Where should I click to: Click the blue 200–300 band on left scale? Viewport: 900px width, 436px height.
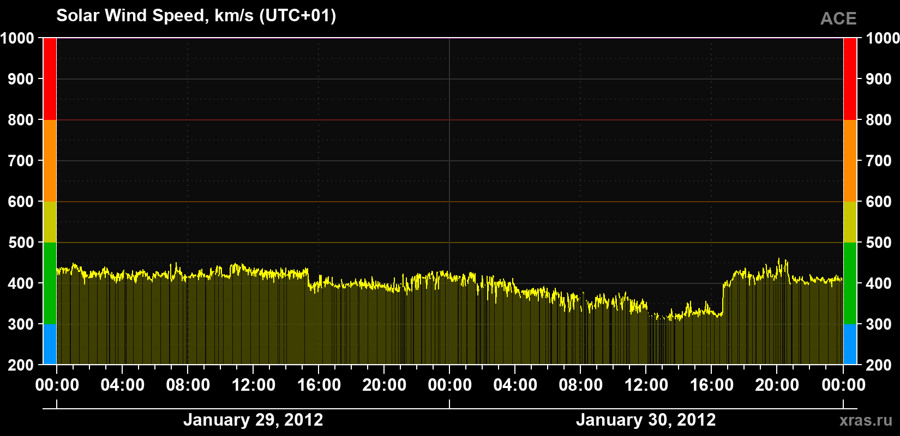click(50, 344)
